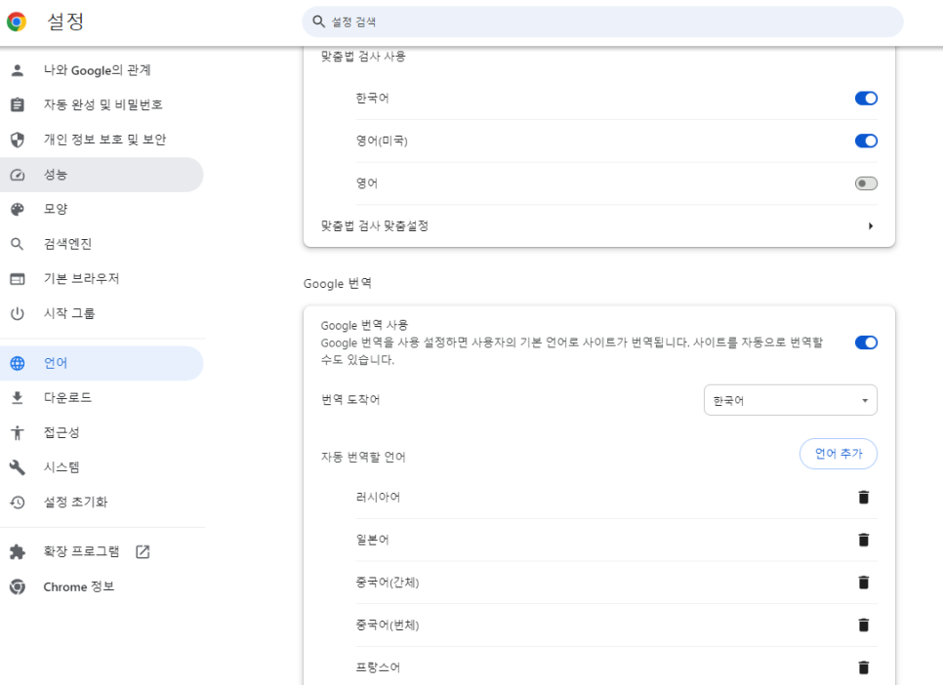The height and width of the screenshot is (685, 943).
Task: Toggle spell check for 영어(미국)
Action: (x=866, y=141)
